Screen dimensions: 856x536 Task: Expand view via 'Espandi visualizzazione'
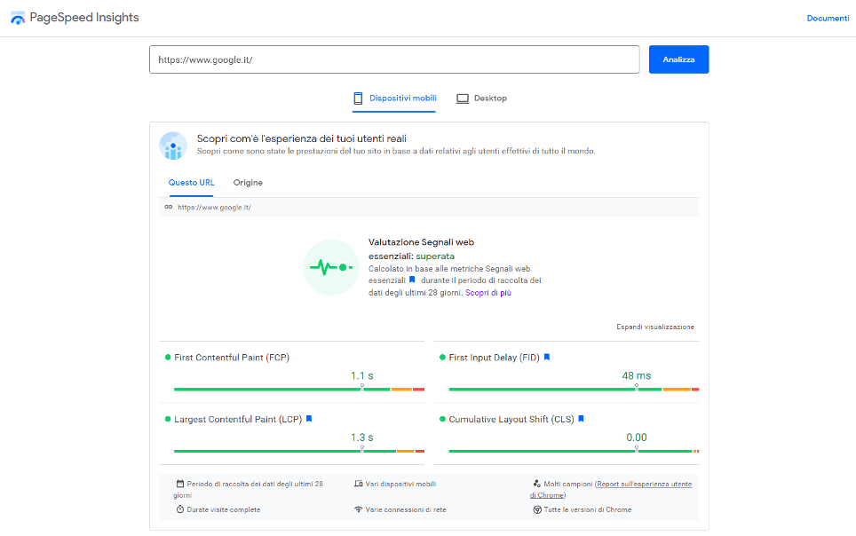click(655, 327)
